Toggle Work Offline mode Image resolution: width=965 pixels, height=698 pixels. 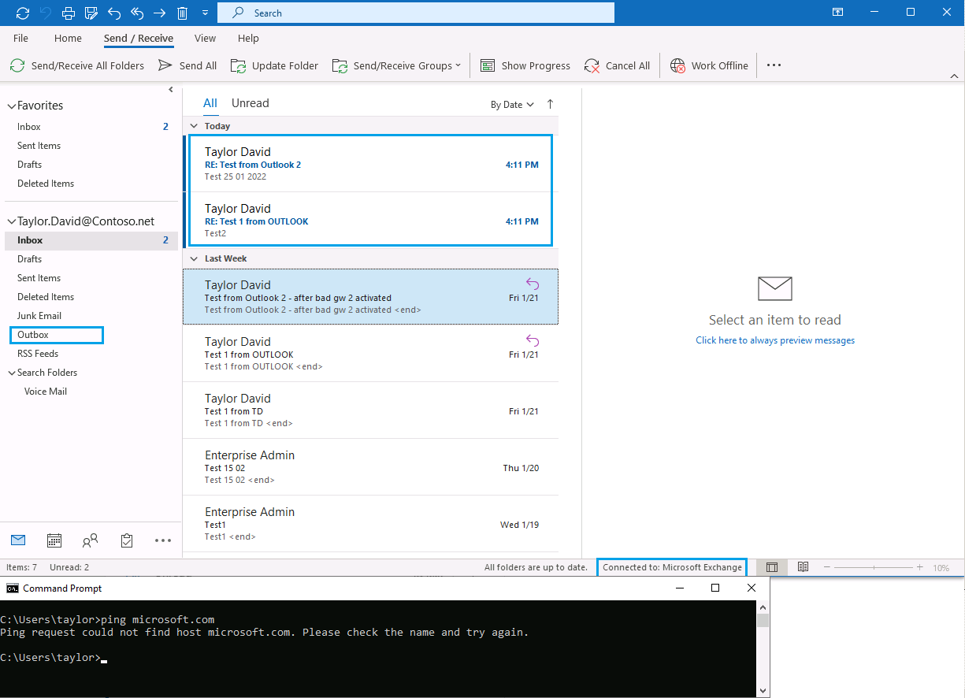pyautogui.click(x=709, y=65)
